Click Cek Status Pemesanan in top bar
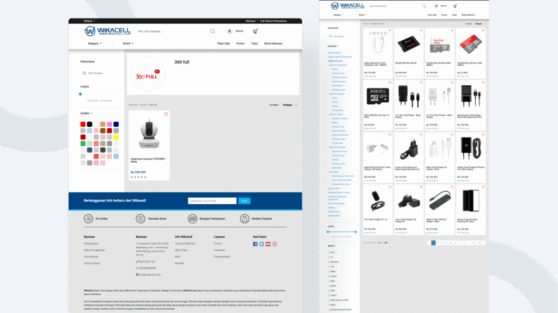 [274, 21]
